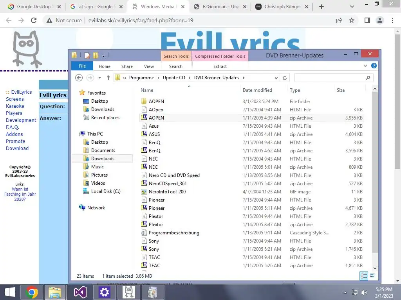Image resolution: width=401 pixels, height=300 pixels.
Task: Go up one folder level with the up arrow
Action: pyautogui.click(x=108, y=78)
